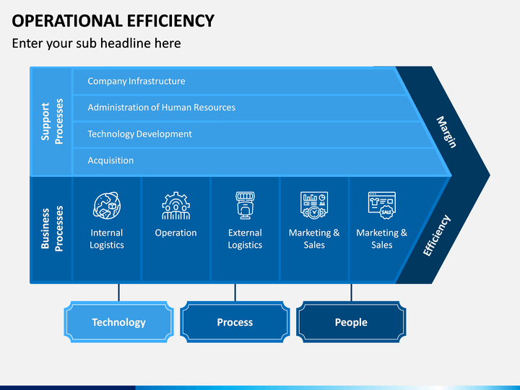The image size is (520, 390).
Task: Click the Operation label text
Action: click(x=175, y=233)
